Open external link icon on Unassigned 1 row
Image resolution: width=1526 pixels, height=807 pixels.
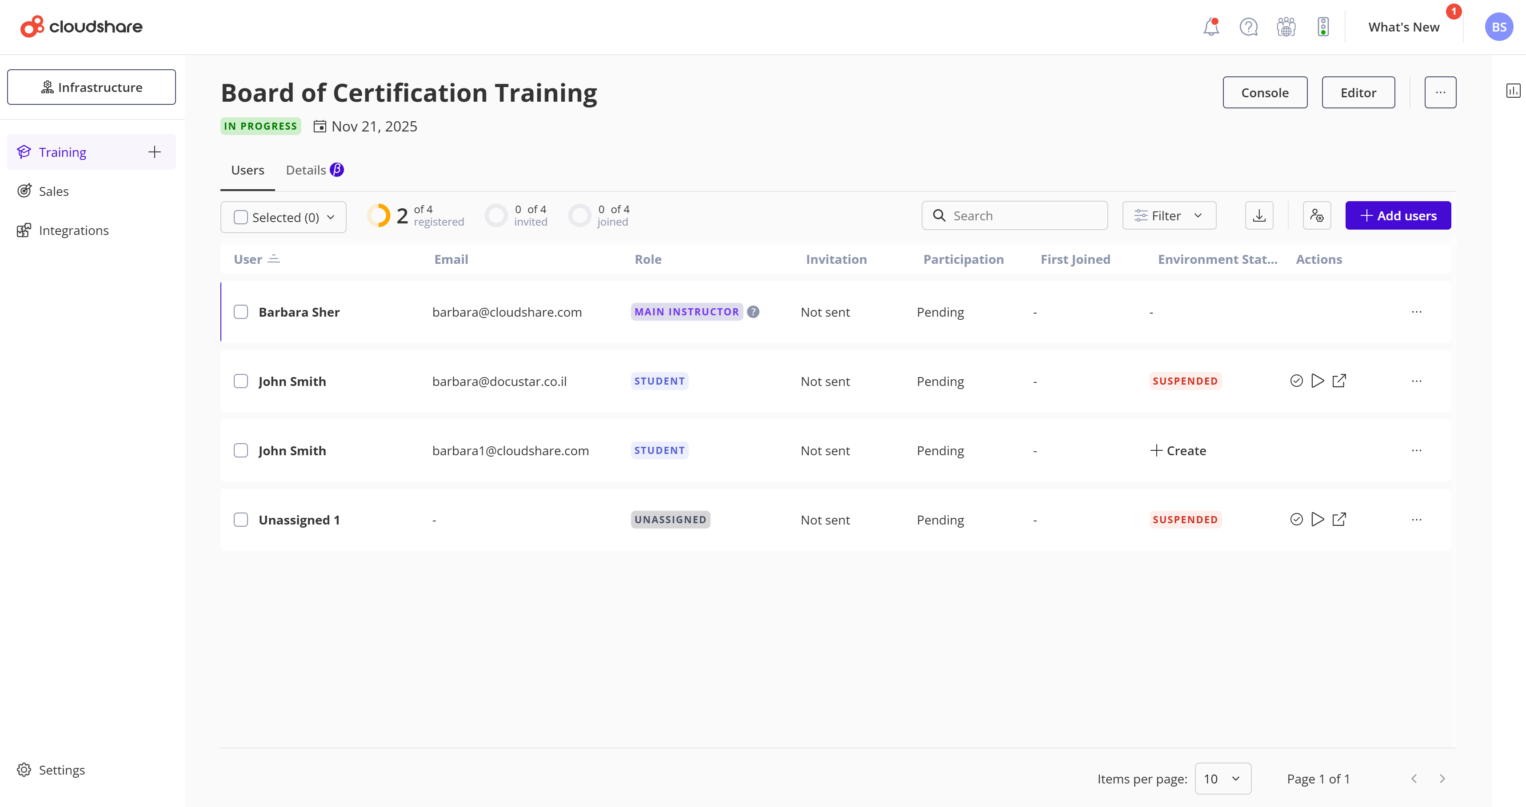coord(1340,519)
